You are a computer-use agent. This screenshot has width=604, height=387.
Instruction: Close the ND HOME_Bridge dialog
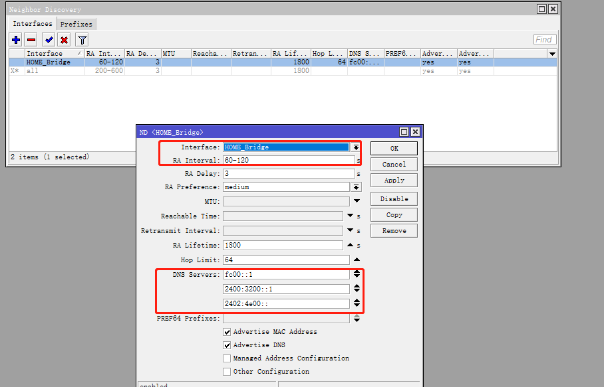[x=415, y=132]
